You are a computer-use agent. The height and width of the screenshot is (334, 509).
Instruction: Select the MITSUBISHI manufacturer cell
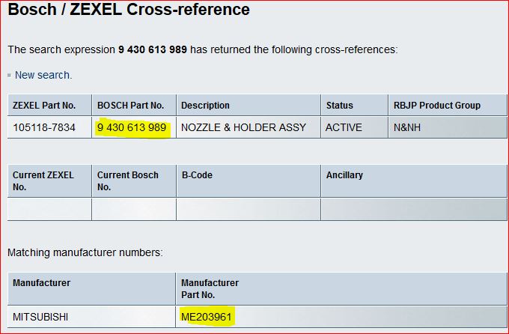click(40, 317)
